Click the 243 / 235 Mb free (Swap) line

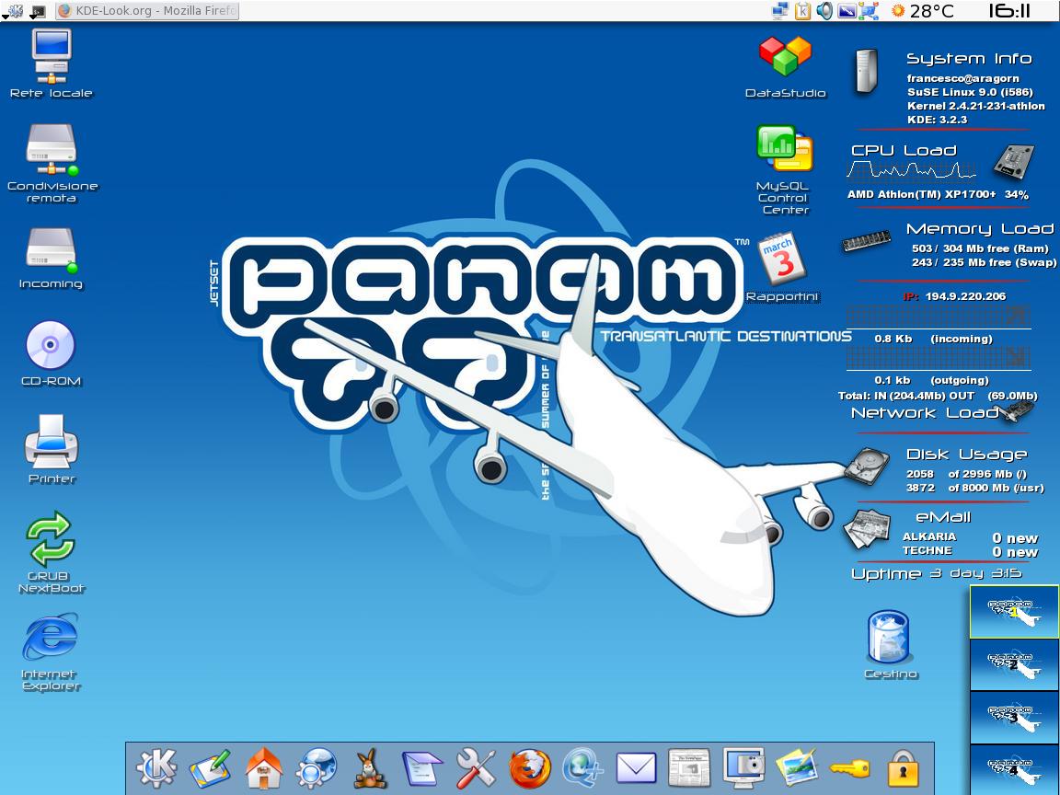pyautogui.click(x=984, y=262)
